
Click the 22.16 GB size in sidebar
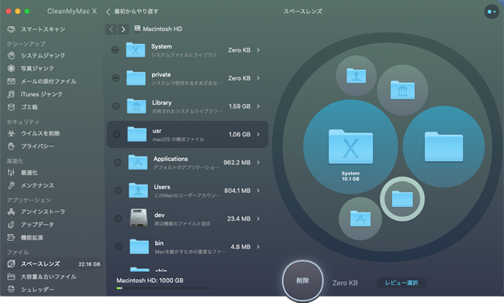89,264
